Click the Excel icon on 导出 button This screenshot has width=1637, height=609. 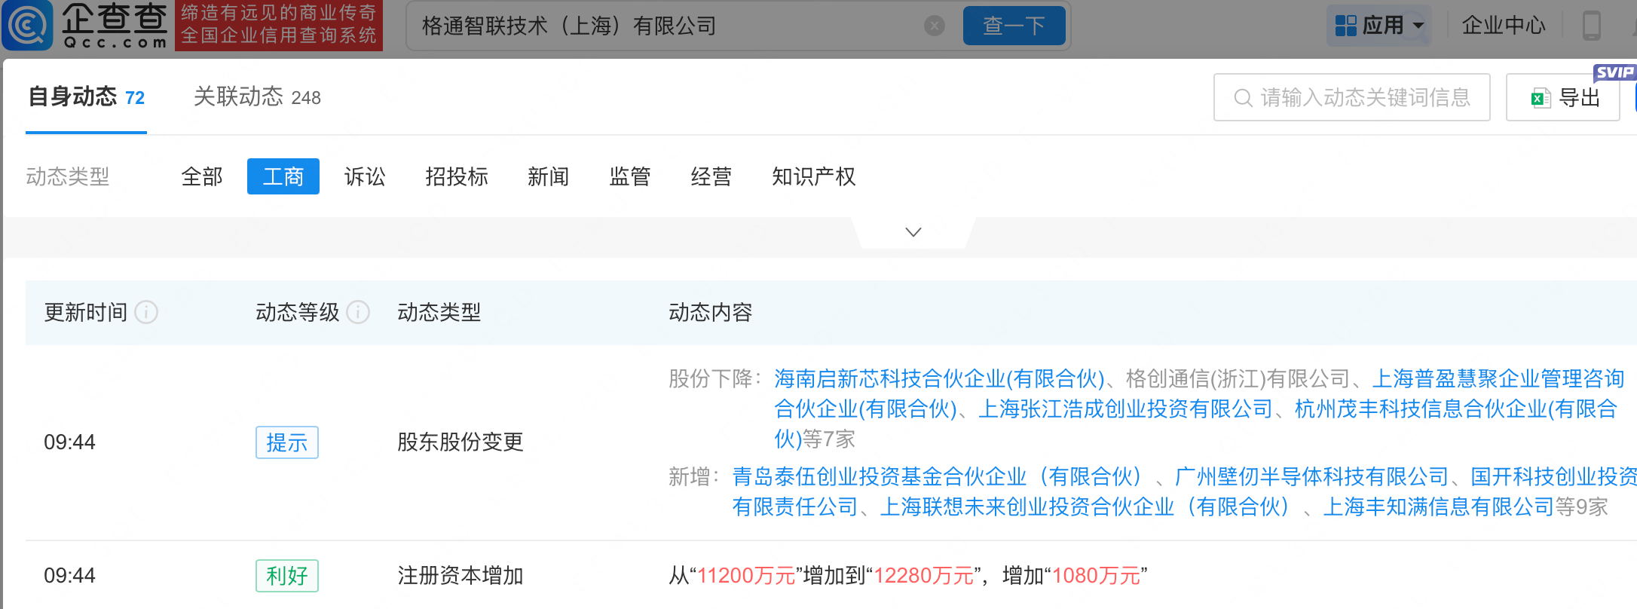point(1541,98)
